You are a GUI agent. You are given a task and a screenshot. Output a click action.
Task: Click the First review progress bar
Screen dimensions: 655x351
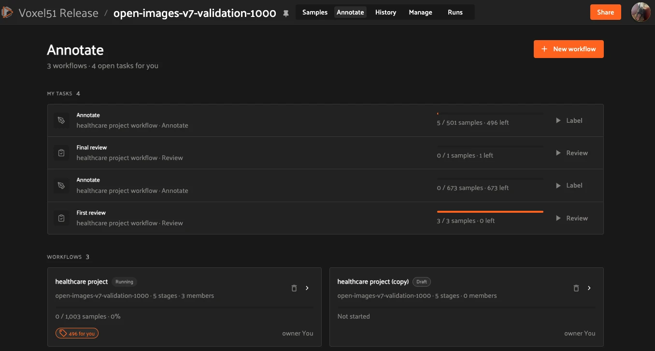click(490, 212)
